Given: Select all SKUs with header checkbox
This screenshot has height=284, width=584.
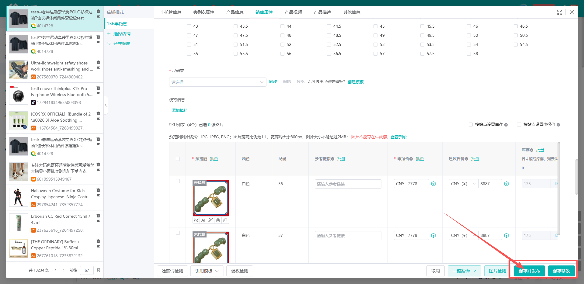Looking at the screenshot, I should (178, 159).
